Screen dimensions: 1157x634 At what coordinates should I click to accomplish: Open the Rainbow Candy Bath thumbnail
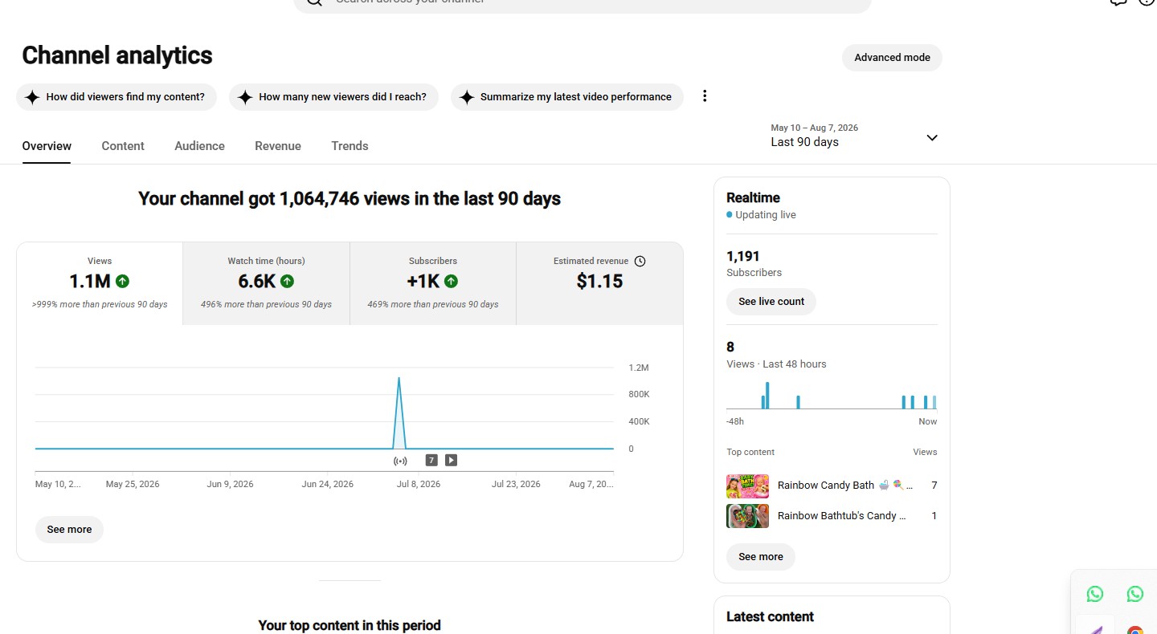pos(747,486)
